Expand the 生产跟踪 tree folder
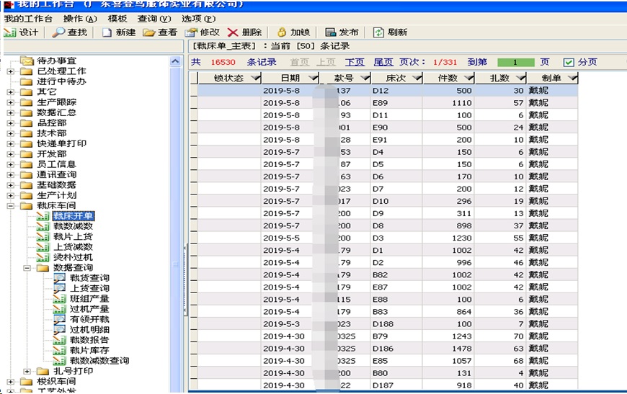The height and width of the screenshot is (394, 627). (10, 102)
